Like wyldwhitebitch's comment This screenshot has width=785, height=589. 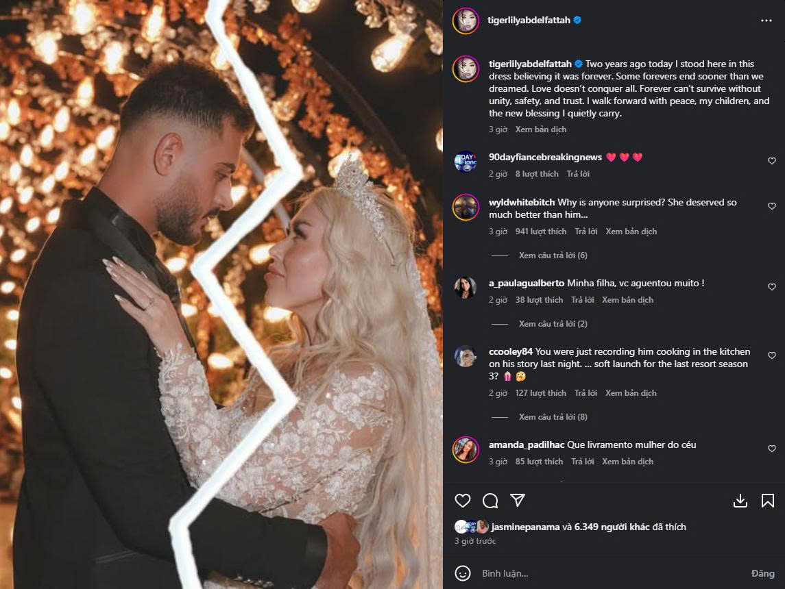[x=771, y=206]
